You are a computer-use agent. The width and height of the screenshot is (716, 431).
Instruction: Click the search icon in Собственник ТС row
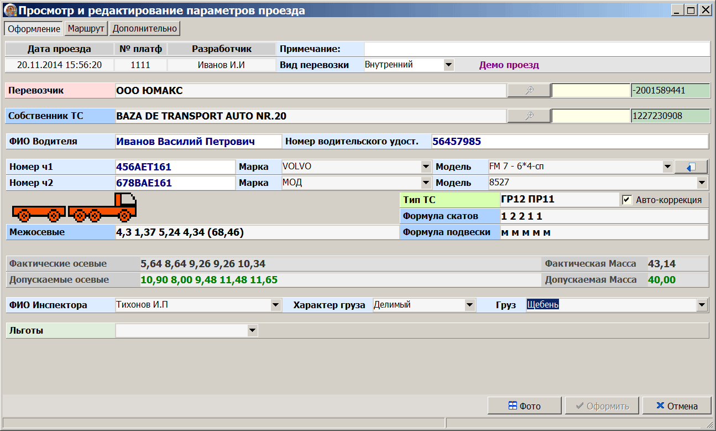coord(529,116)
